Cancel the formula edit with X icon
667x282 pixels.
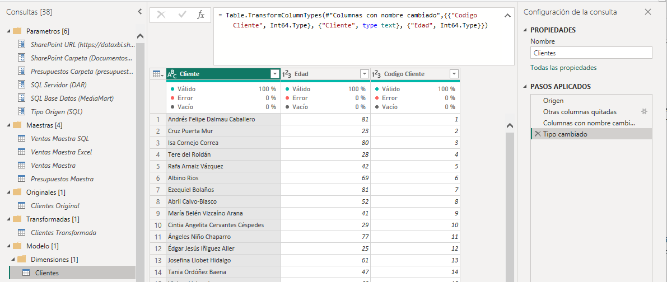(x=161, y=15)
